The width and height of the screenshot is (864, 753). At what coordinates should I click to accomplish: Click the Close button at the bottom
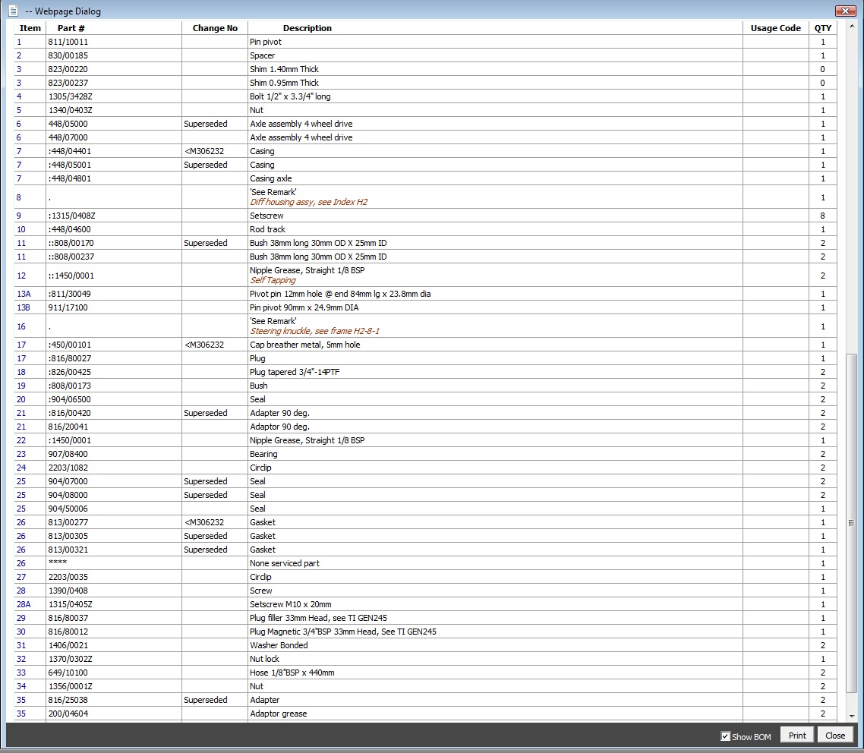click(835, 736)
